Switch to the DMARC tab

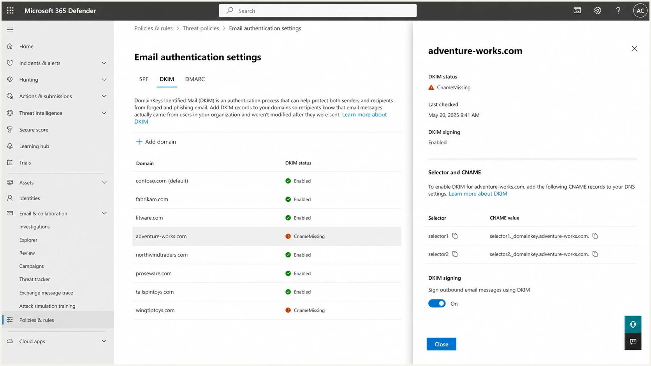click(195, 79)
